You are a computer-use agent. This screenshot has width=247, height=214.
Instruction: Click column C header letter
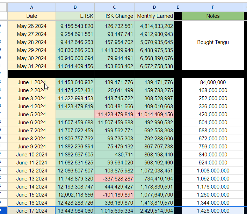tap(114, 7)
